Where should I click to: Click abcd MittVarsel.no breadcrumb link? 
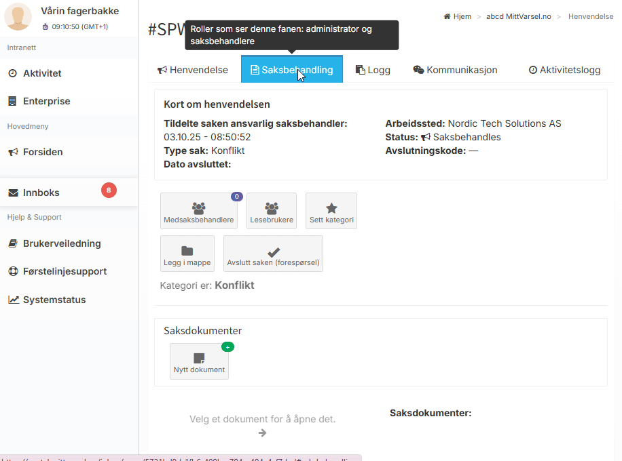point(519,16)
